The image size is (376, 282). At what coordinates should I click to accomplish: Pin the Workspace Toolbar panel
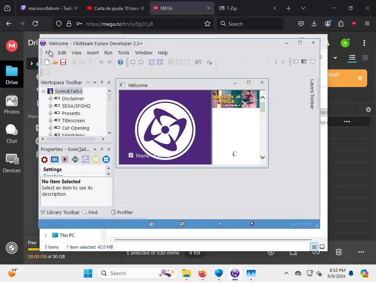coord(102,82)
